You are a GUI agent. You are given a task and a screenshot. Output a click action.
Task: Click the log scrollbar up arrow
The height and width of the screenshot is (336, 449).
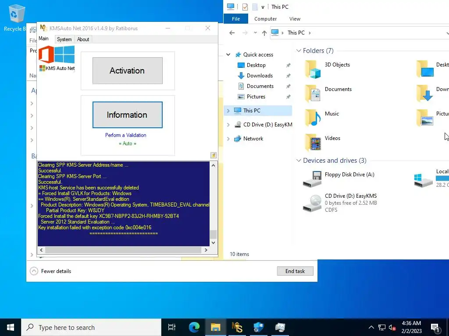214,165
